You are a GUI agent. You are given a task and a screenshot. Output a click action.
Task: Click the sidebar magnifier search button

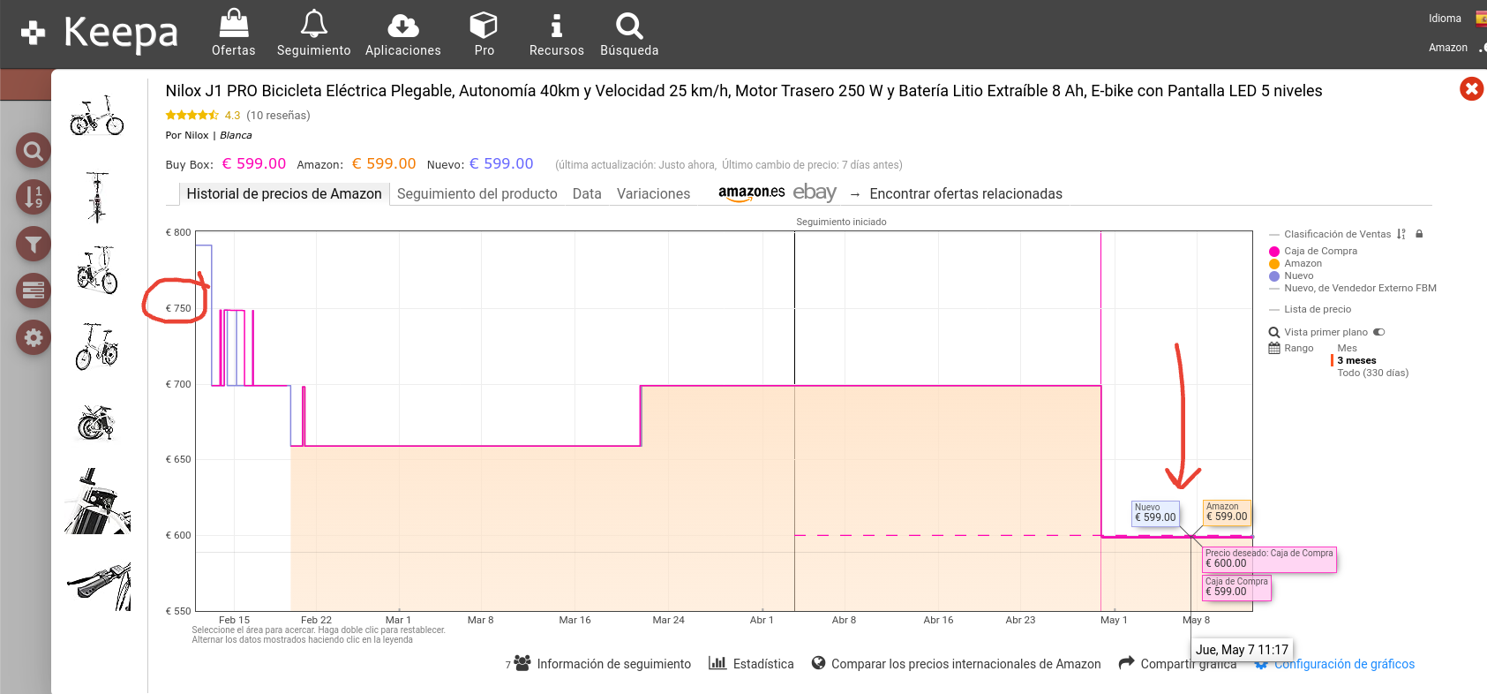point(33,151)
